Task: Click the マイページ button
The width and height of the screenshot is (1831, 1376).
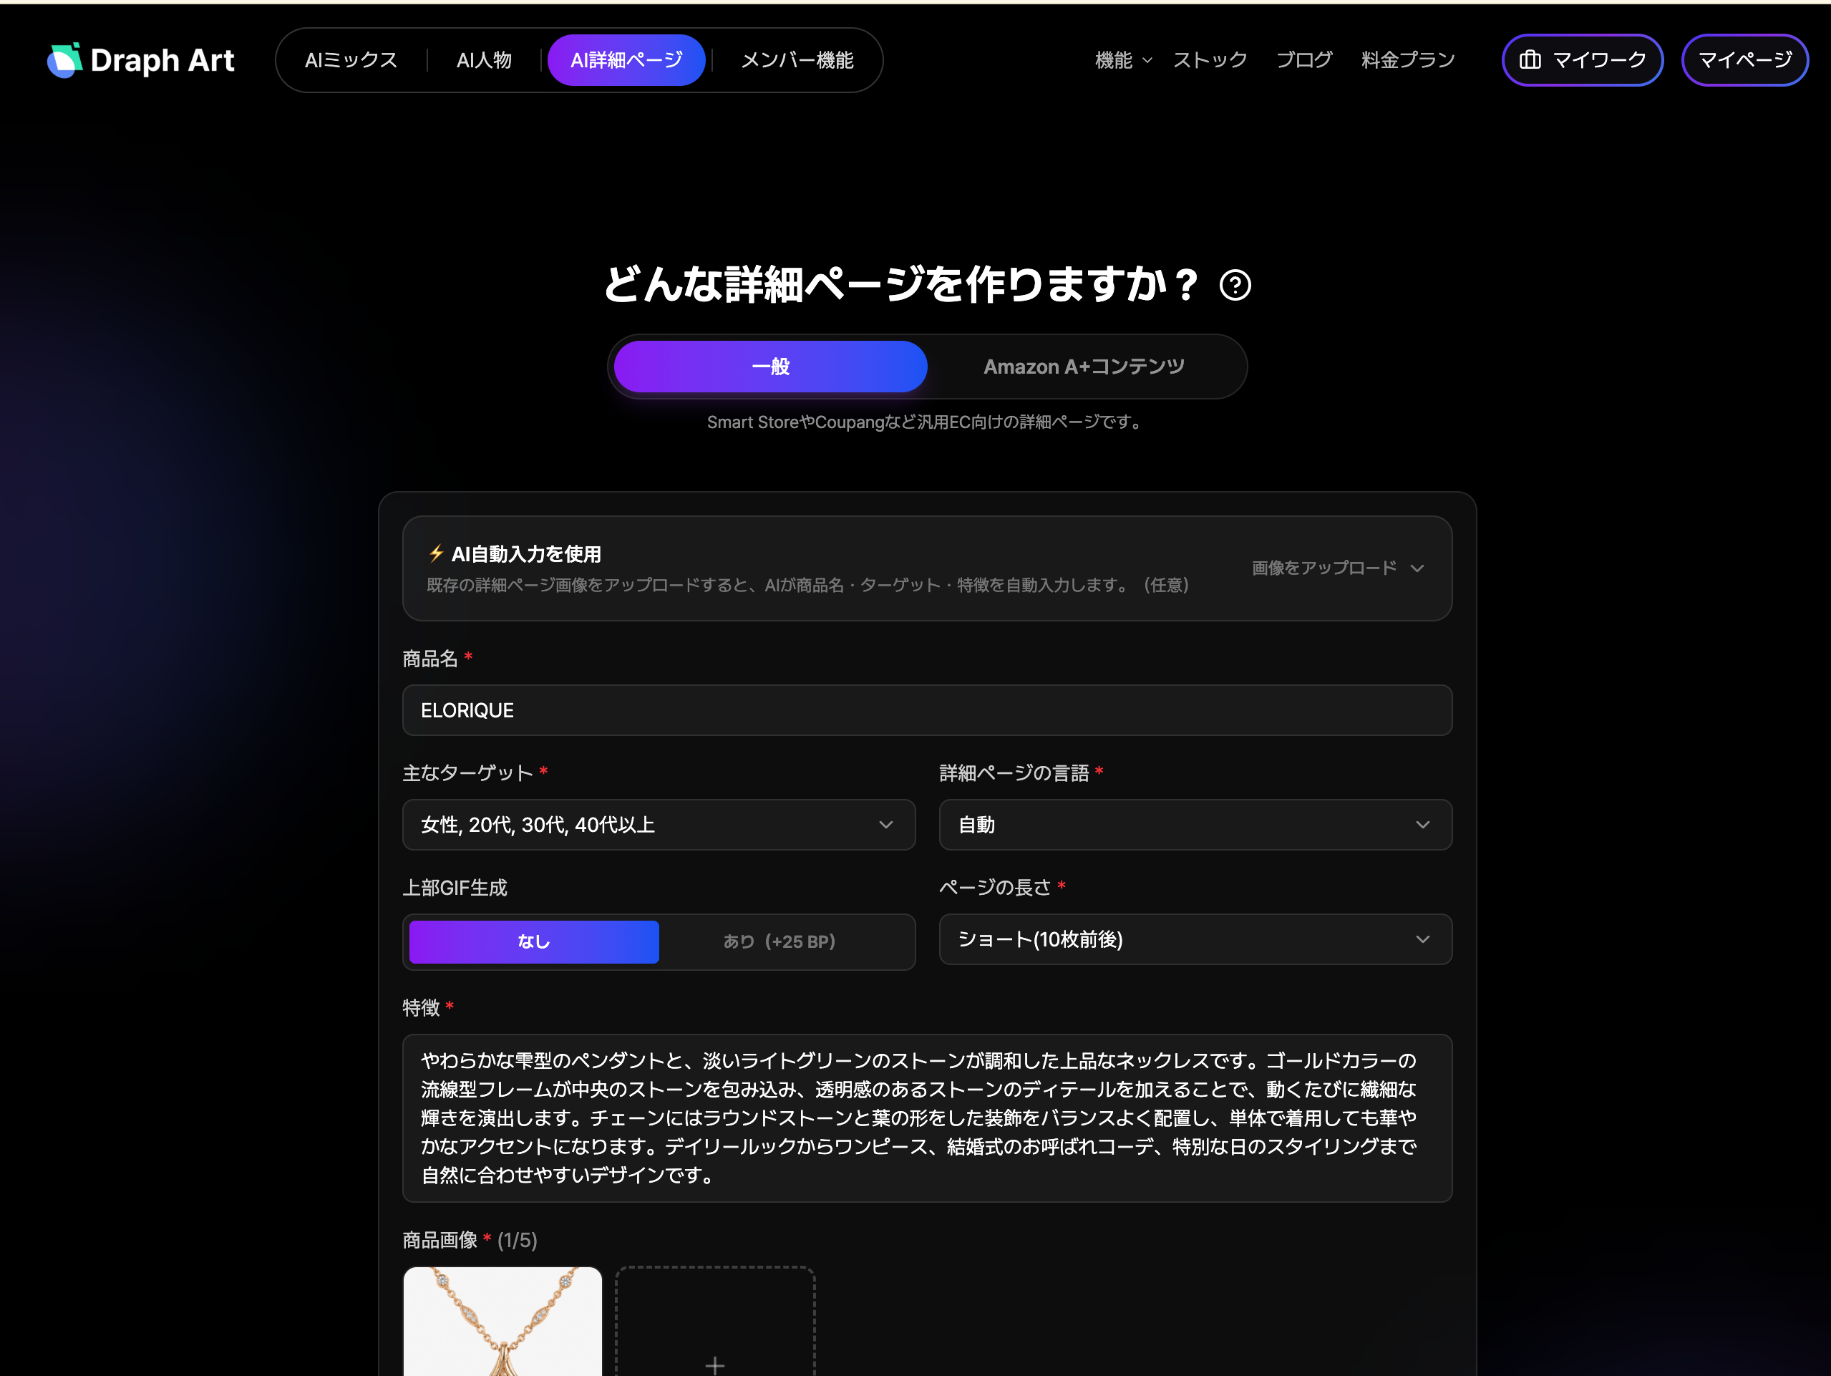Action: point(1744,60)
